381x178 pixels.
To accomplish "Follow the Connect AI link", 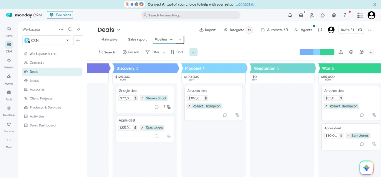I will click(x=245, y=4).
